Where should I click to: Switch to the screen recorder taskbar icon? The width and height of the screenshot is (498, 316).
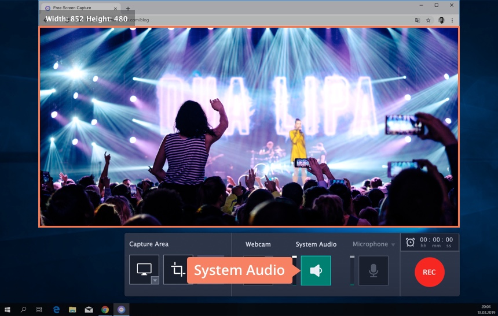(x=121, y=309)
